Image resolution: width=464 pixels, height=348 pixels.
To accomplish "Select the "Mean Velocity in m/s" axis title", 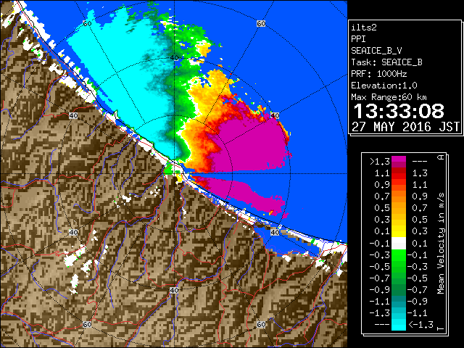I will point(441,244).
